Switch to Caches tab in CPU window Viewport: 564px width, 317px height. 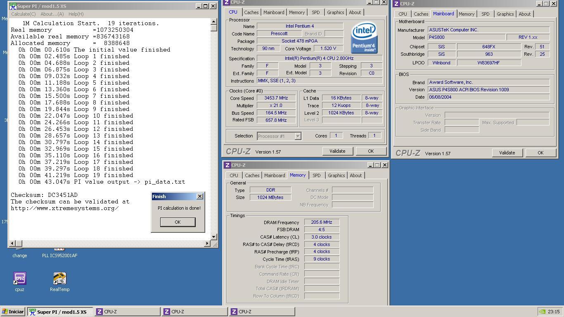(x=251, y=12)
